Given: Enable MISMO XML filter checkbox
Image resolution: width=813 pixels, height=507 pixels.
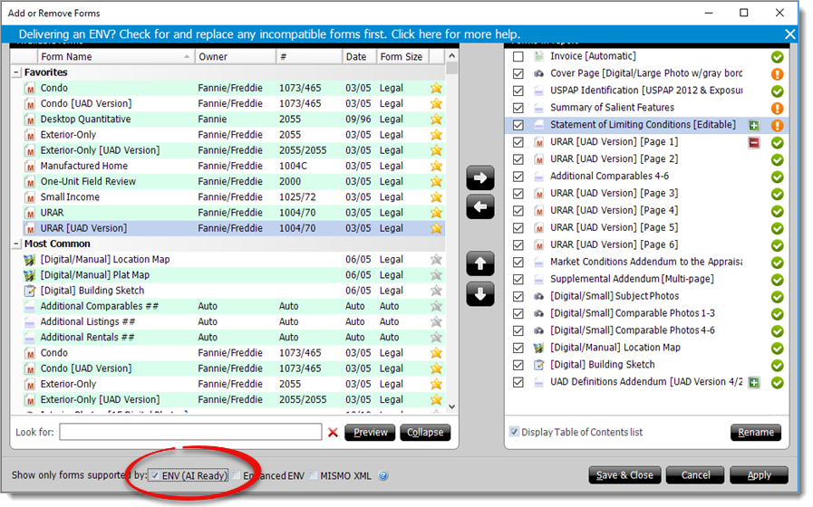Looking at the screenshot, I should point(314,475).
